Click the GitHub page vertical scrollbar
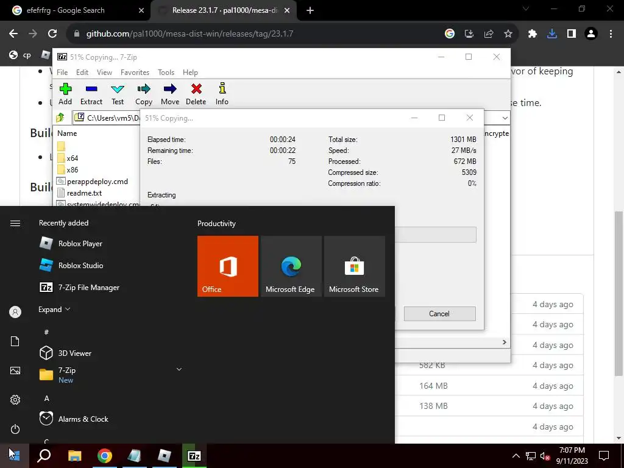Screen dimensions: 624x468 coord(619,294)
